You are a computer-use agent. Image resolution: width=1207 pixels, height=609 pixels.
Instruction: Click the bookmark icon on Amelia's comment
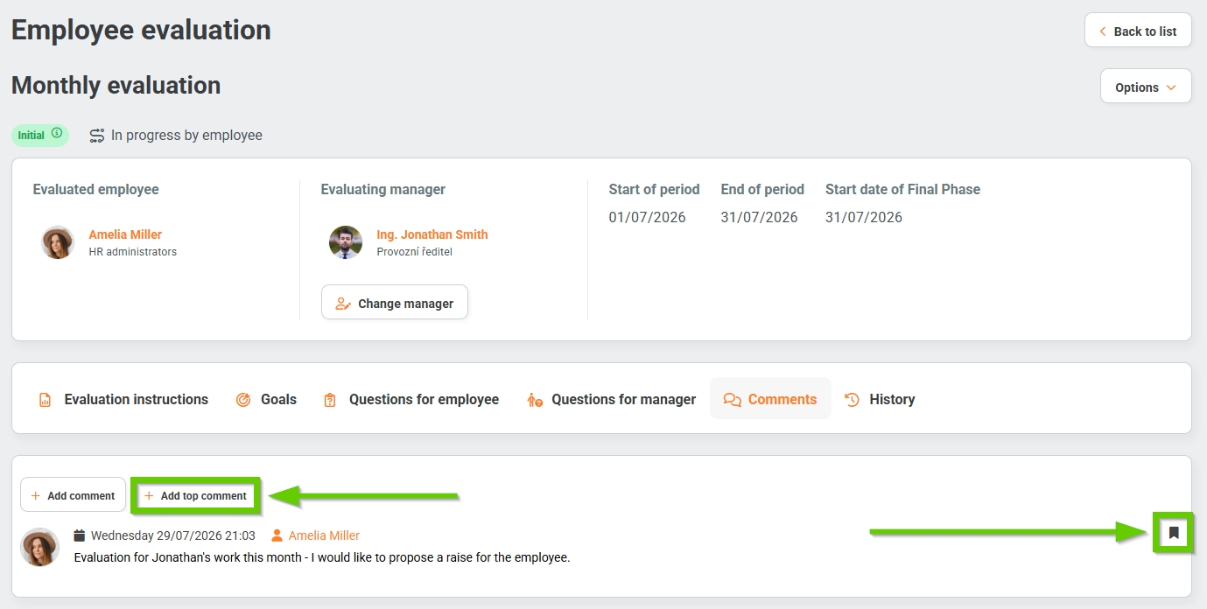1174,532
